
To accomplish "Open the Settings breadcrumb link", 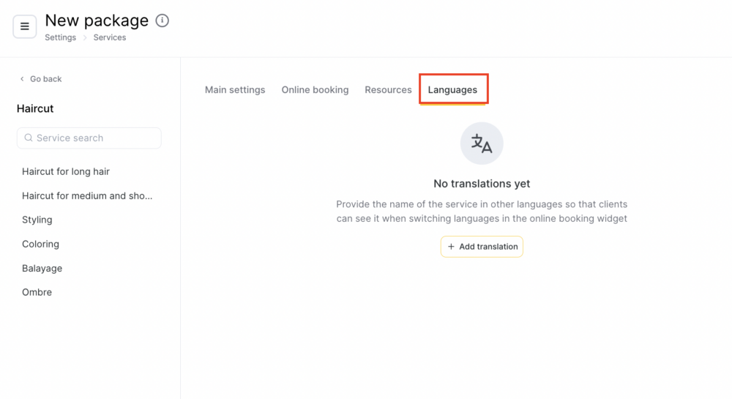I will [x=60, y=37].
